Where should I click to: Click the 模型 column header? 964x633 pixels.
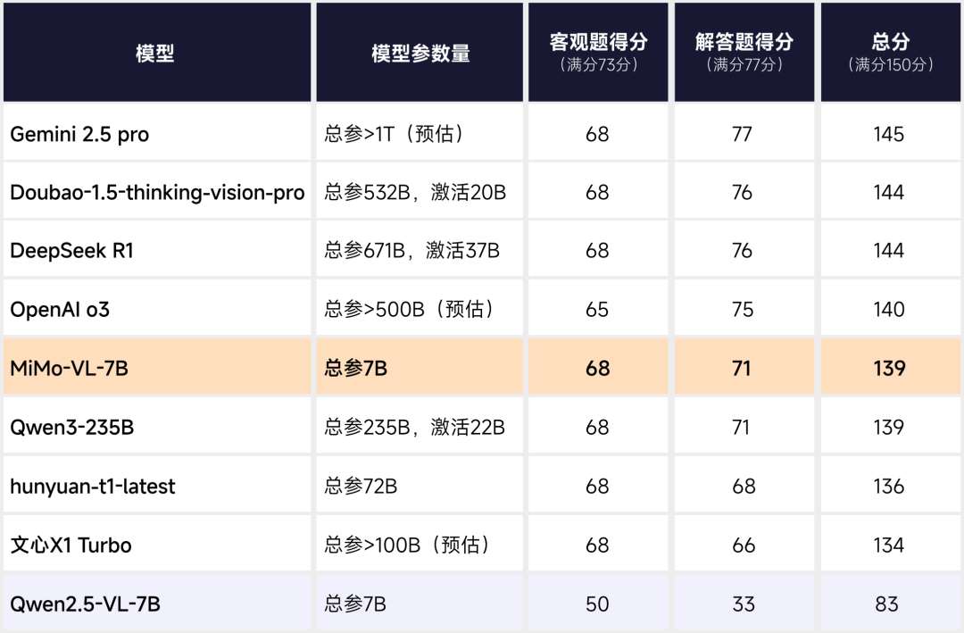click(157, 53)
